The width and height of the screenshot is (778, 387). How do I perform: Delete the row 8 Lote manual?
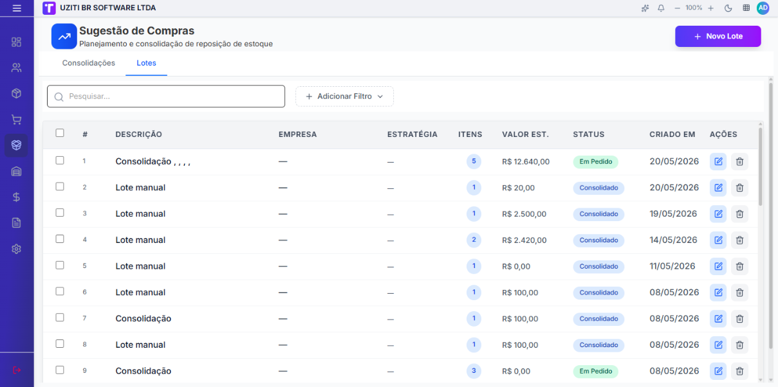739,345
